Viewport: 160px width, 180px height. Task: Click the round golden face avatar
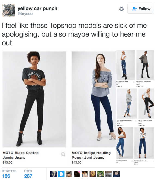pyautogui.click(x=93, y=174)
